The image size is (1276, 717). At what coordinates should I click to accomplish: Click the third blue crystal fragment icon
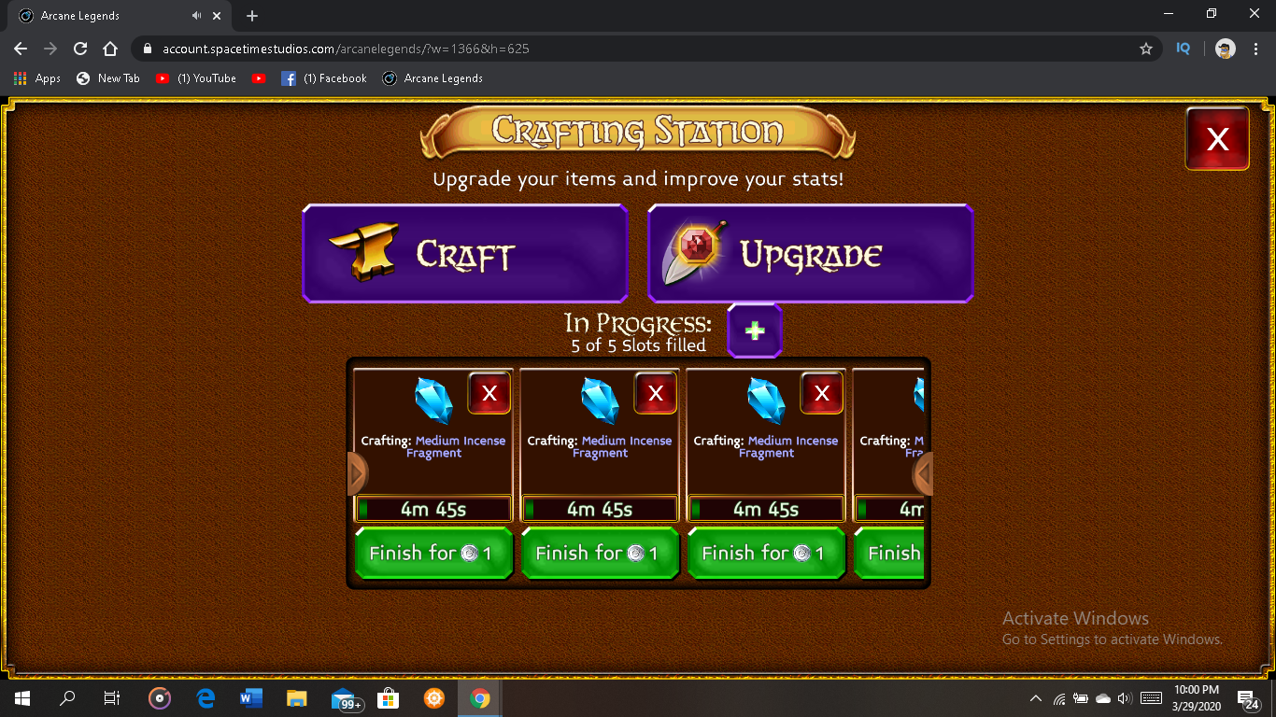pyautogui.click(x=766, y=401)
